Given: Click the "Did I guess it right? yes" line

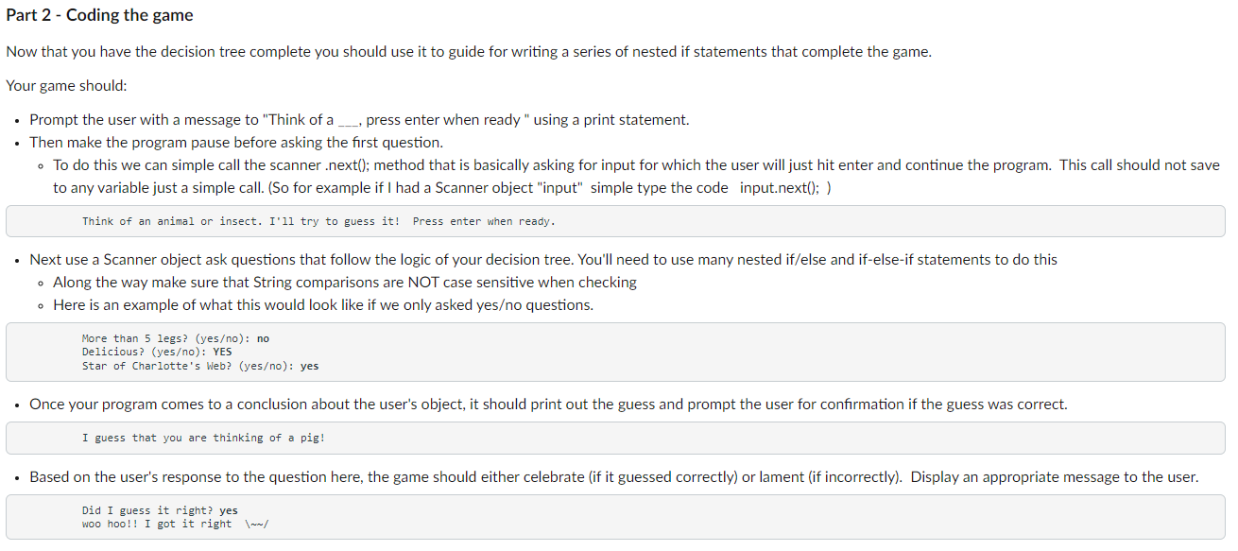Looking at the screenshot, I should [x=160, y=510].
